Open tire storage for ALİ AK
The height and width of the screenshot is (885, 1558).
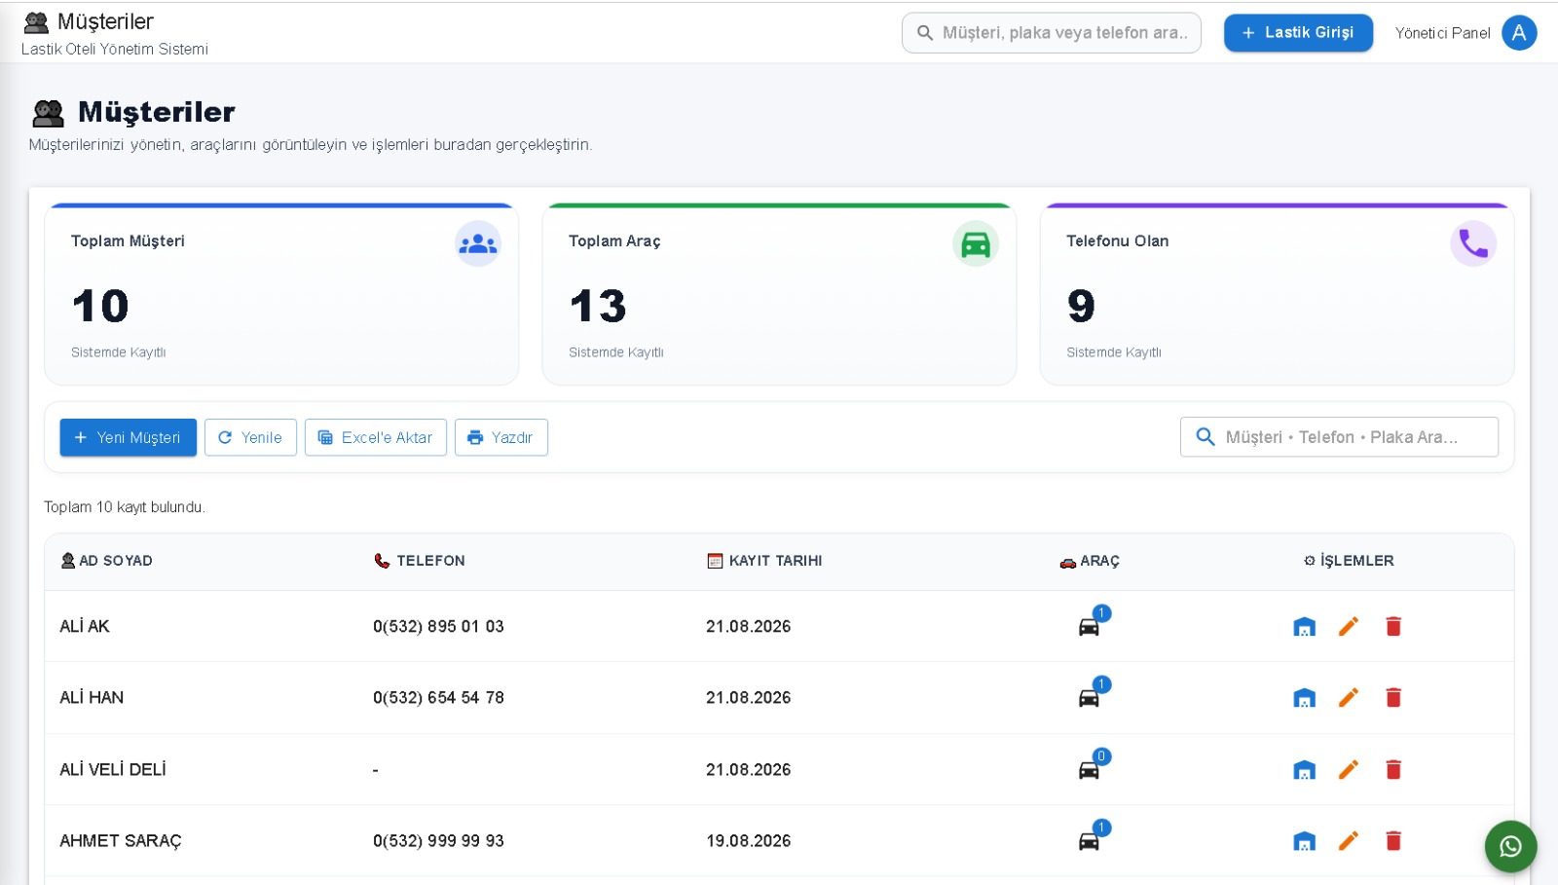(x=1304, y=627)
